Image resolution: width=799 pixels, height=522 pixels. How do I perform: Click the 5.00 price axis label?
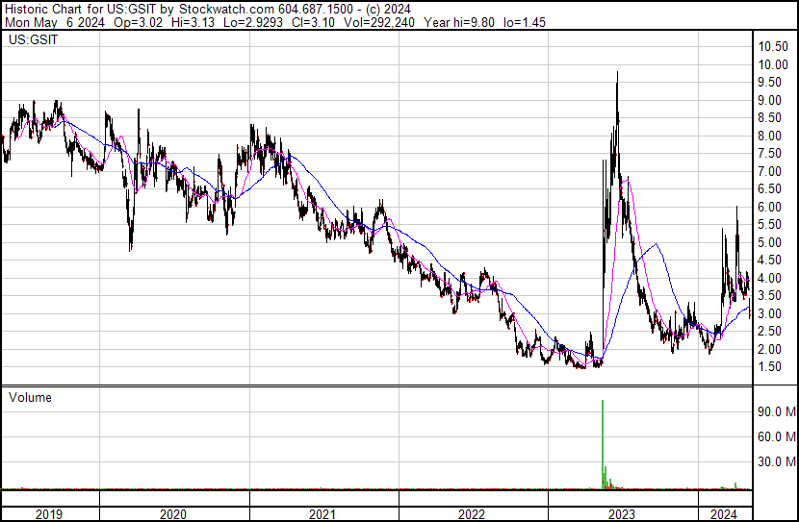tap(769, 242)
